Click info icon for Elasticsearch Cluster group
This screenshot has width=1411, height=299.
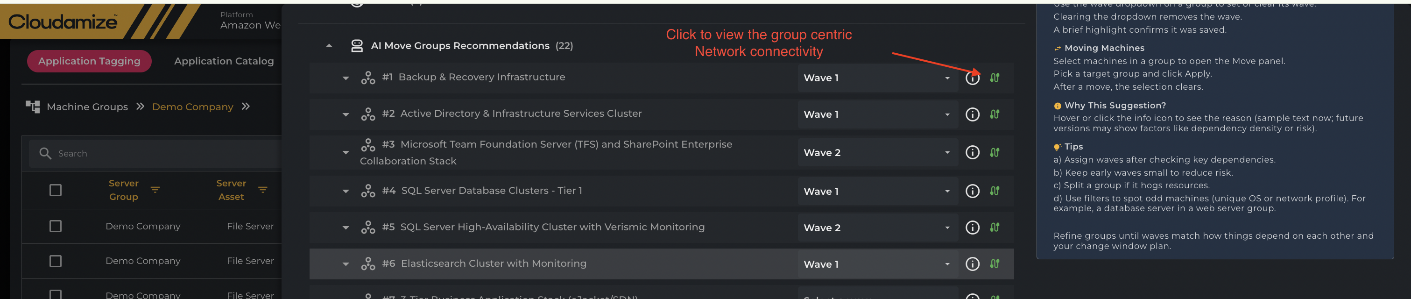point(972,264)
